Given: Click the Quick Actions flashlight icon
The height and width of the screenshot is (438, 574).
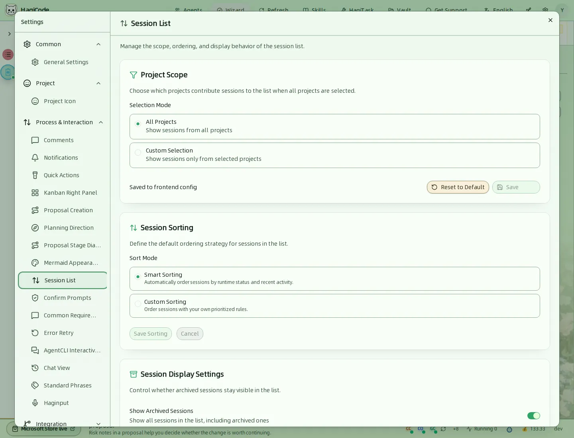Looking at the screenshot, I should click(35, 175).
